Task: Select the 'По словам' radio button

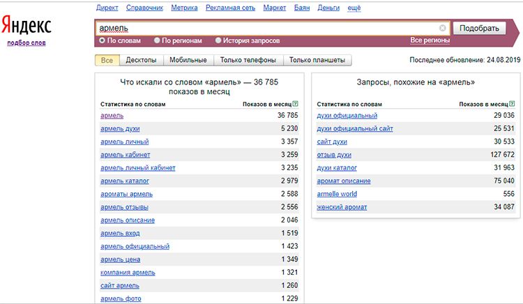Action: (102, 40)
